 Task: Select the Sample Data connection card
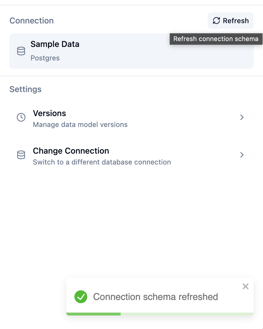[x=131, y=51]
